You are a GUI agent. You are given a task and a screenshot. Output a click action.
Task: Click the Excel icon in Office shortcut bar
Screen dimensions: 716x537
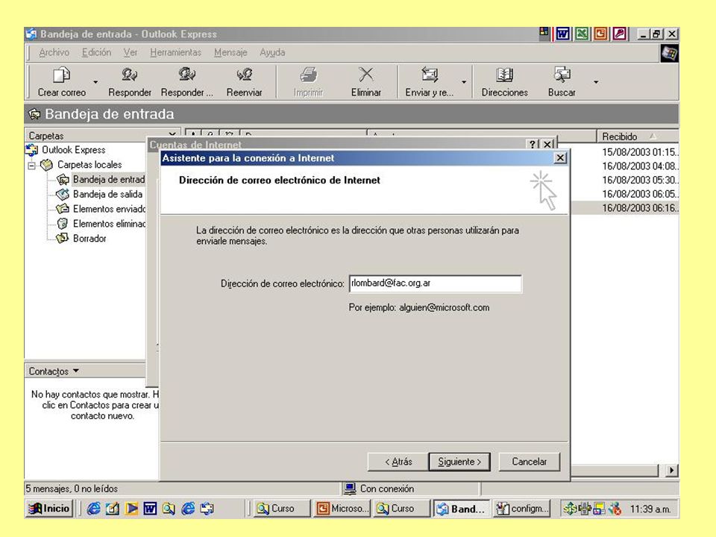point(581,34)
